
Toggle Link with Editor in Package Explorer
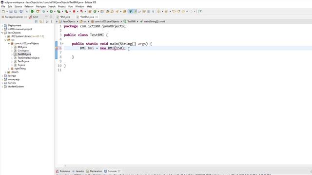(41, 21)
